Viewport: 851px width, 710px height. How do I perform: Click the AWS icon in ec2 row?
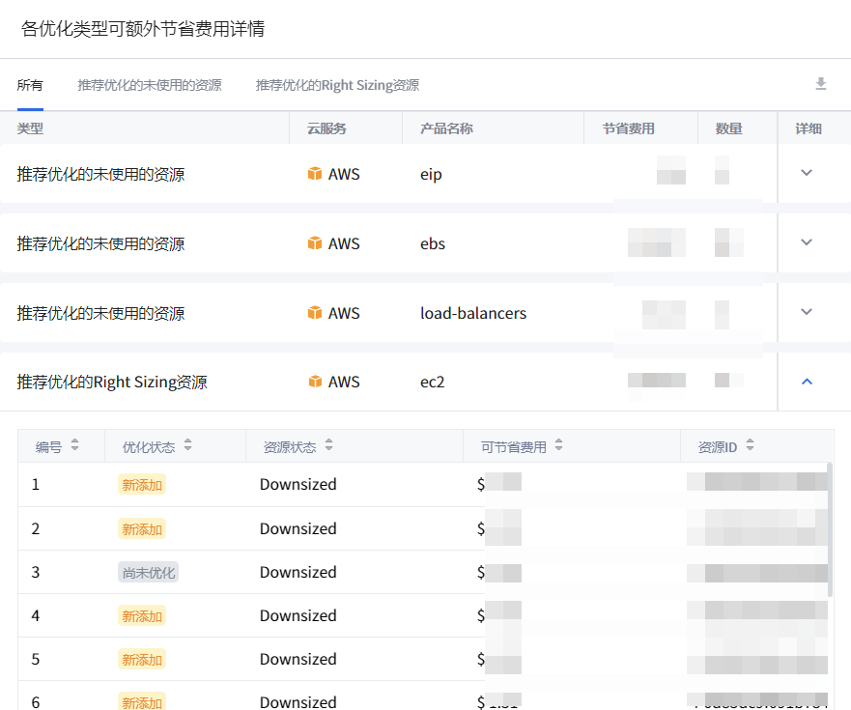pyautogui.click(x=315, y=382)
